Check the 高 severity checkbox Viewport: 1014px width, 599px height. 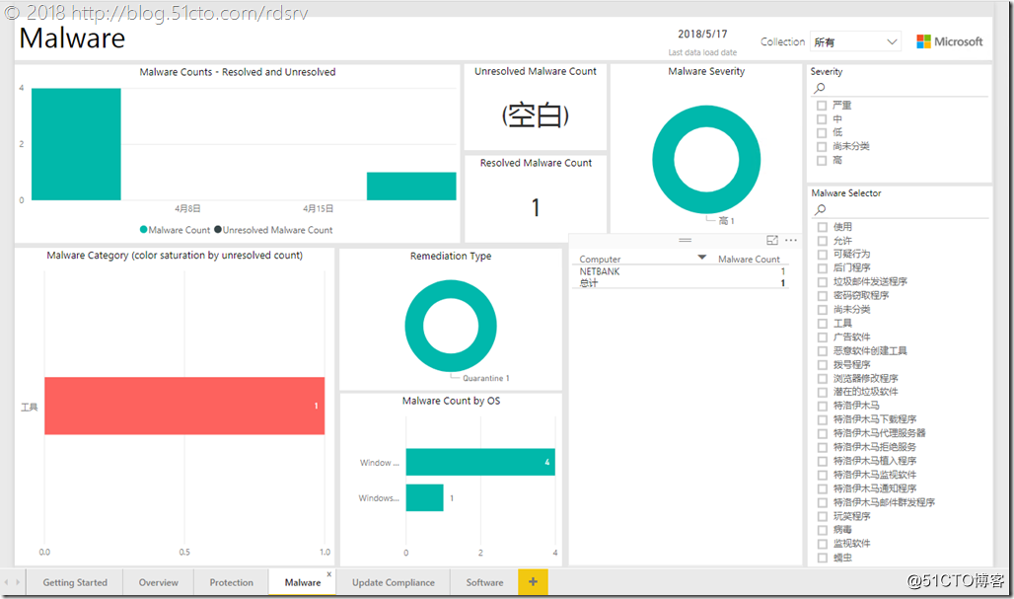click(822, 161)
